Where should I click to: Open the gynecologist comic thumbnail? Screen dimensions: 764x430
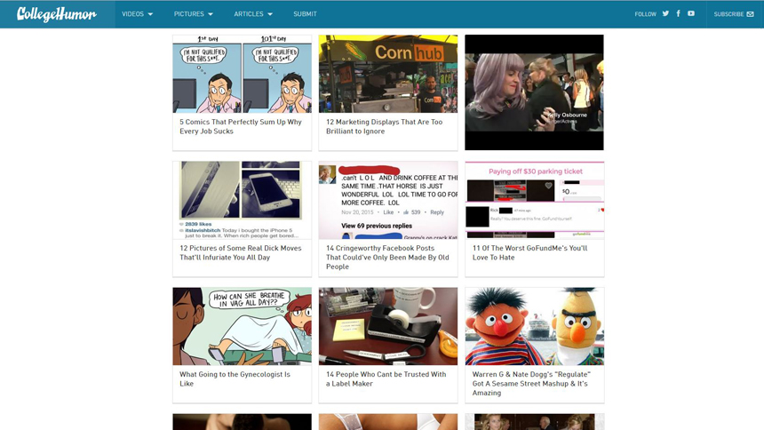[x=242, y=326]
